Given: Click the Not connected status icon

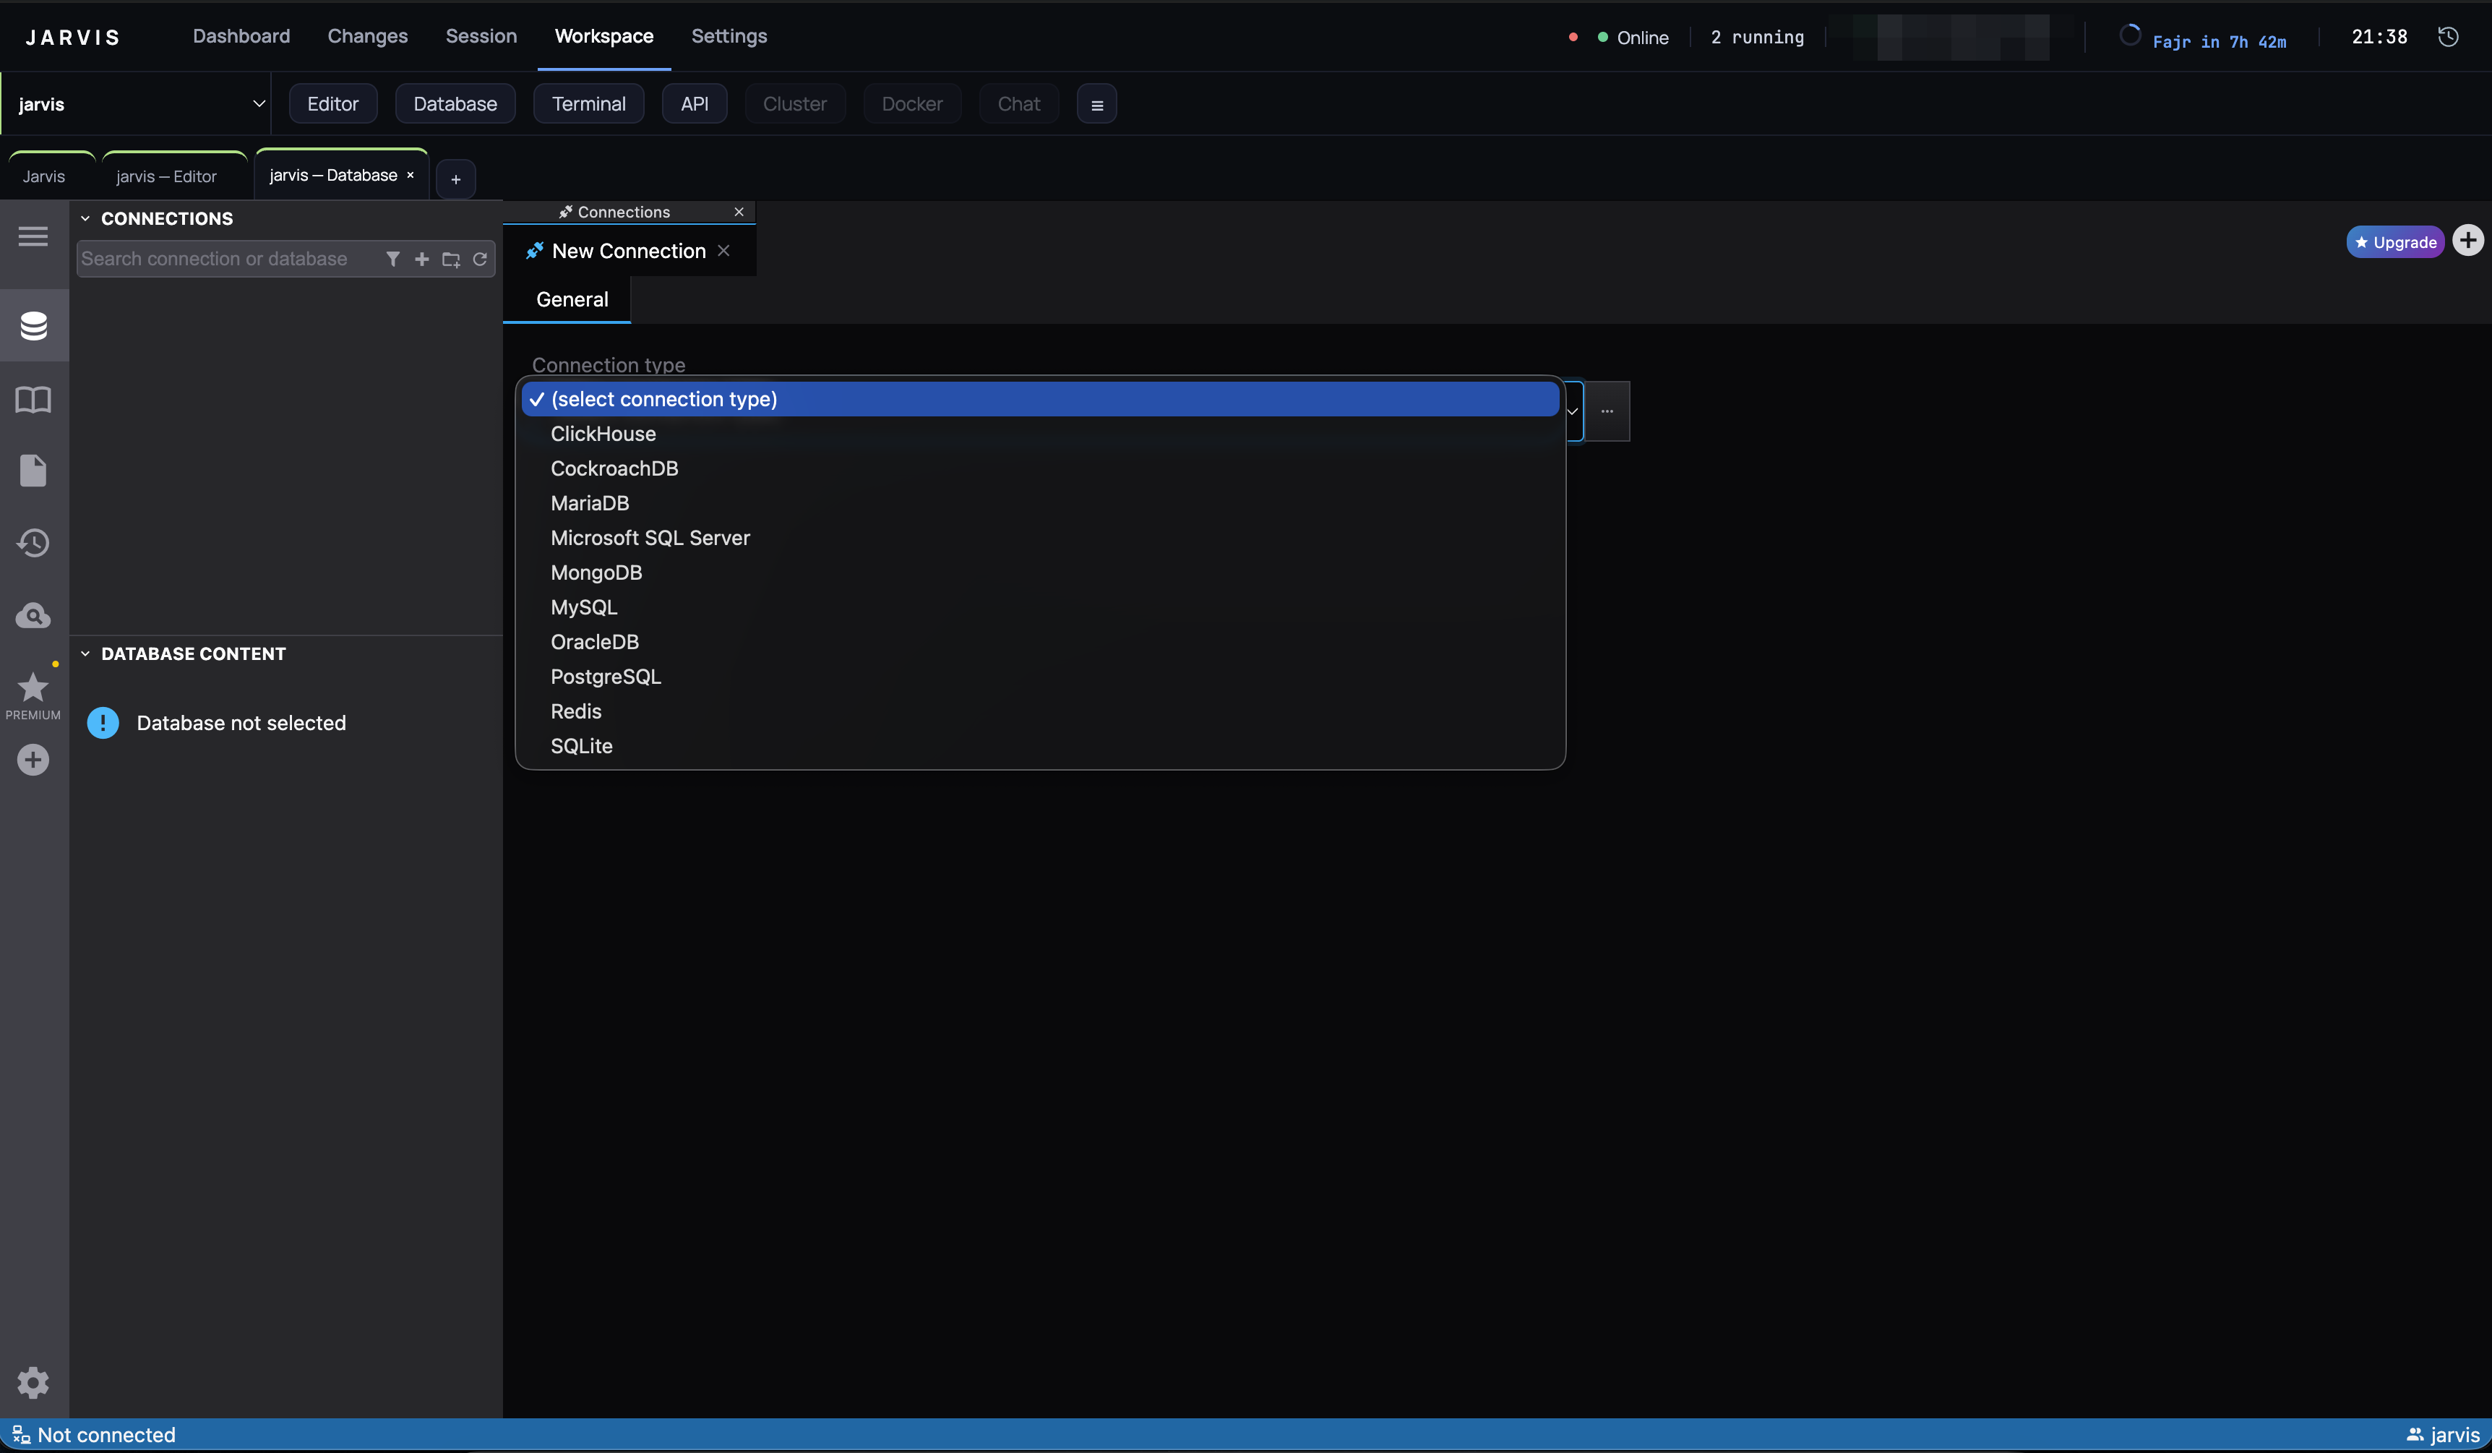Looking at the screenshot, I should [21, 1434].
